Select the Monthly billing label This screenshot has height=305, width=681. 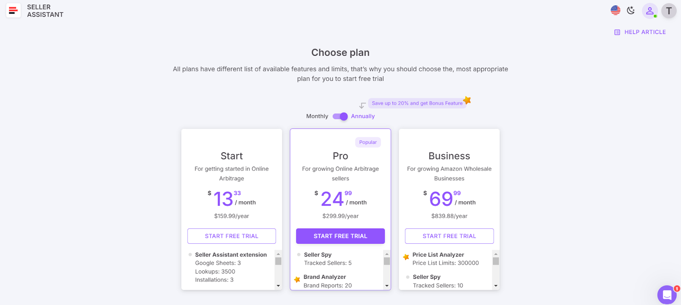pyautogui.click(x=317, y=116)
